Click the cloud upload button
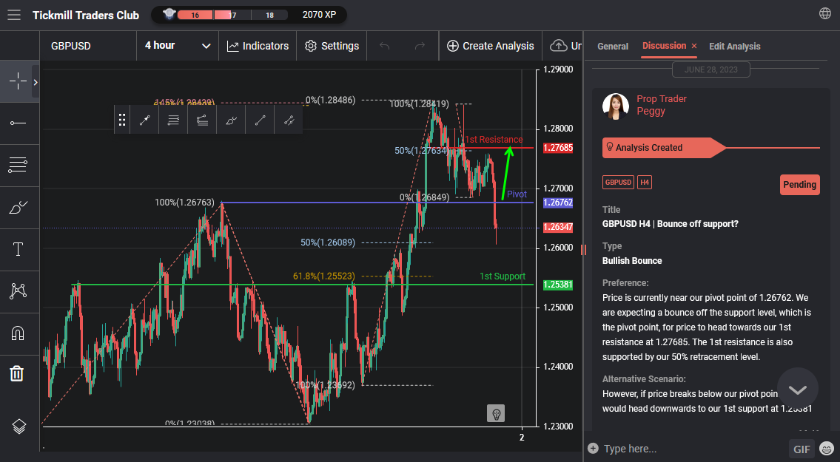Image resolution: width=840 pixels, height=462 pixels. click(565, 46)
